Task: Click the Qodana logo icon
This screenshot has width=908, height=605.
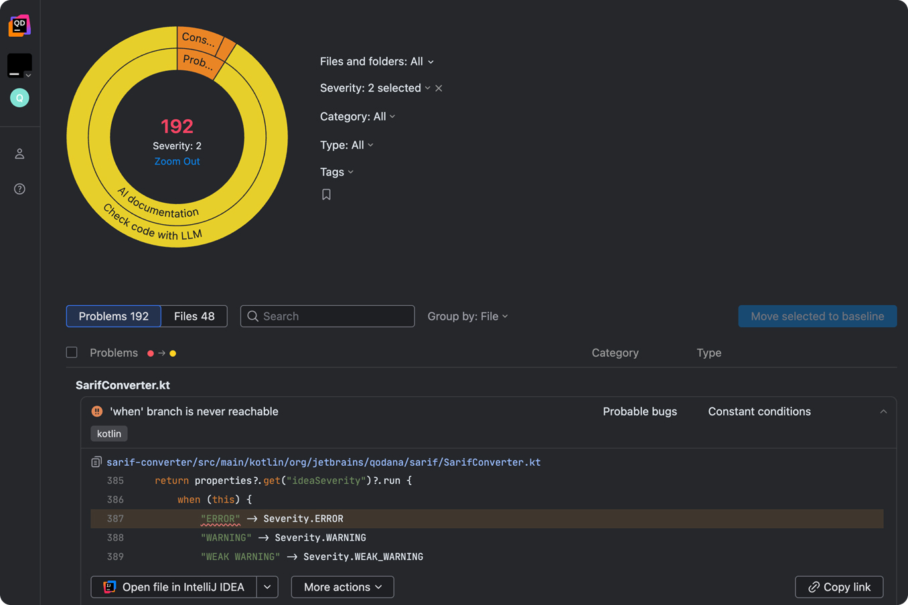Action: coord(19,26)
